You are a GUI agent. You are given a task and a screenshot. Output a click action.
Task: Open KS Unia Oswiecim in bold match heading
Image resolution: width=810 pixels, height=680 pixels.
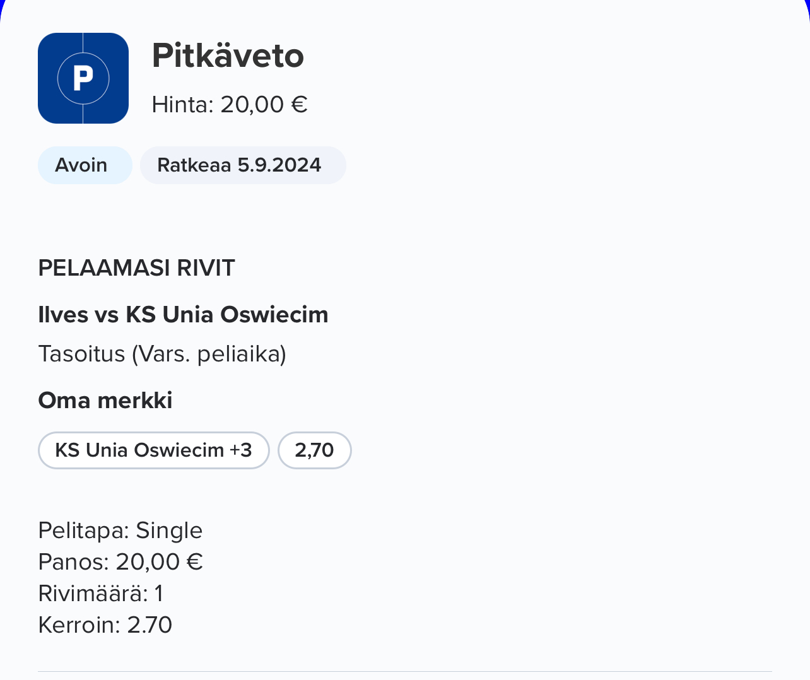tap(227, 314)
